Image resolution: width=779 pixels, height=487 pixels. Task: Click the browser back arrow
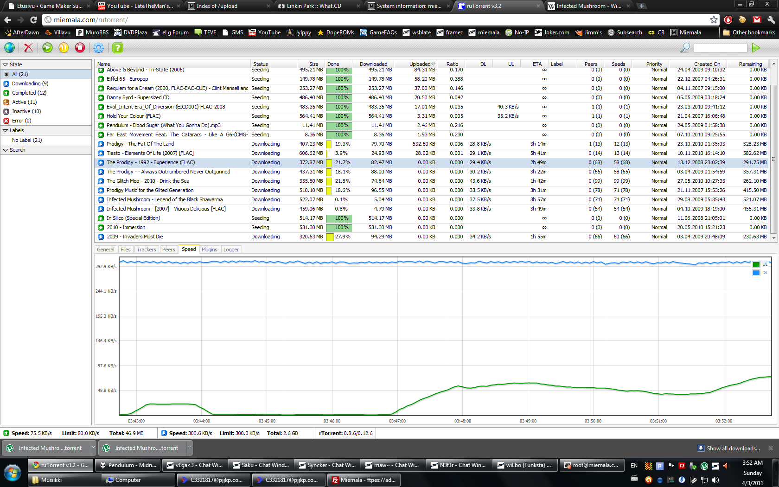[x=7, y=20]
